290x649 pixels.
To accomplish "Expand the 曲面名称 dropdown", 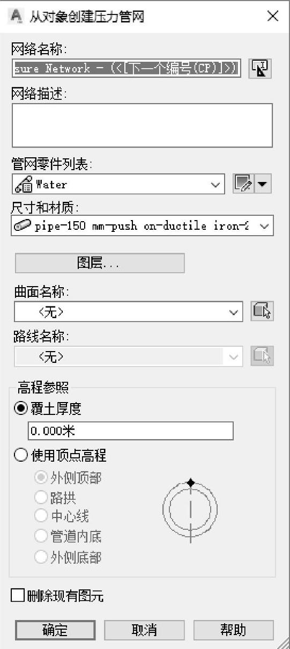I will click(129, 311).
